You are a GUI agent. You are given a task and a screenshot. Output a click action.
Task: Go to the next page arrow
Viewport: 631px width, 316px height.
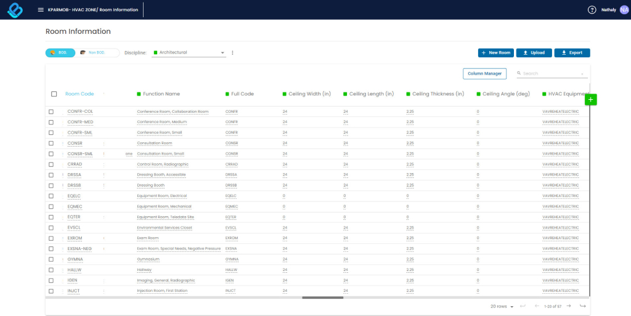(x=569, y=306)
